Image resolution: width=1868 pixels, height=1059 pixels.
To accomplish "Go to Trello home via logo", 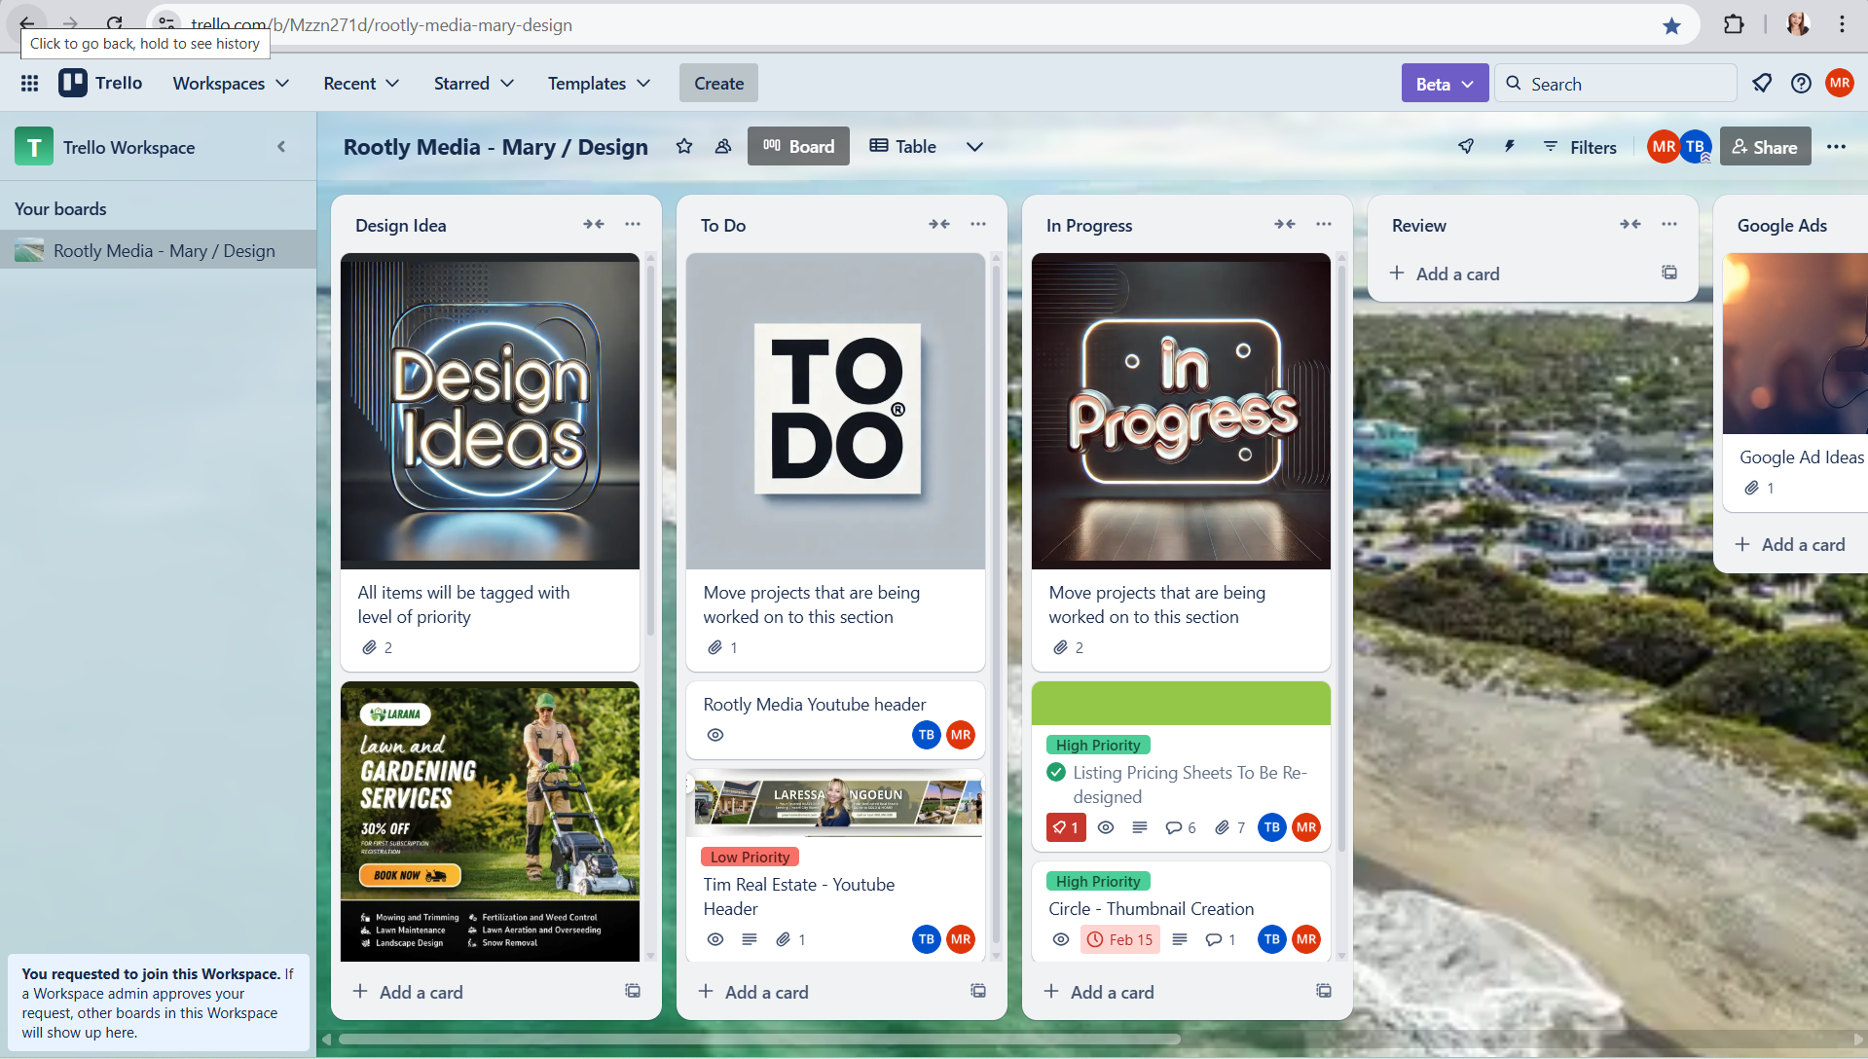I will click(100, 84).
